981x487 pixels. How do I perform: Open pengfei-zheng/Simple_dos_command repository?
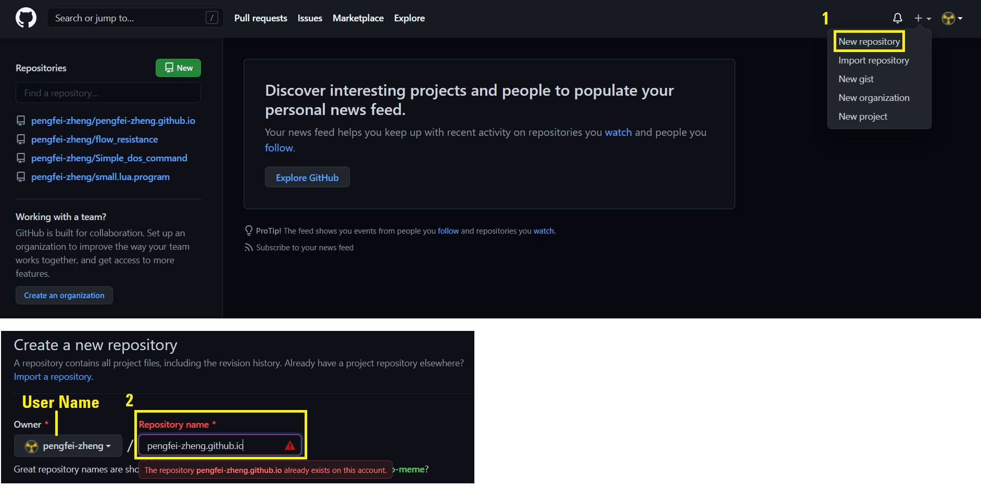(x=109, y=158)
